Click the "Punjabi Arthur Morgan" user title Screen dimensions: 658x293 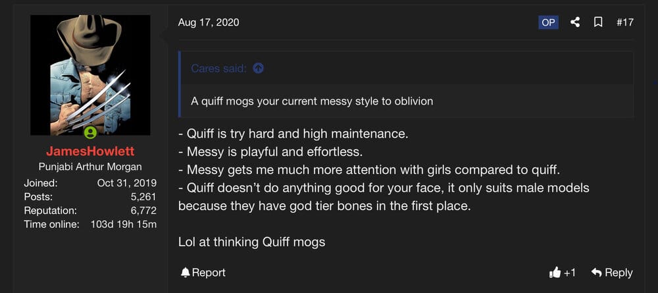[90, 167]
